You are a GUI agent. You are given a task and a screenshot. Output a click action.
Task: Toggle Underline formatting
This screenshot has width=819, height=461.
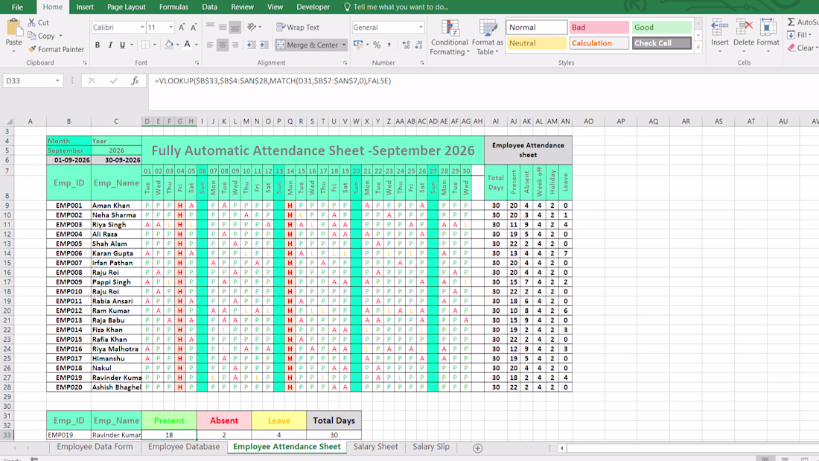pos(123,45)
